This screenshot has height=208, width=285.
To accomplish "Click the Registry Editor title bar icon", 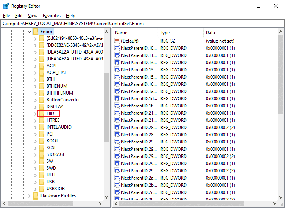I will click(x=6, y=6).
